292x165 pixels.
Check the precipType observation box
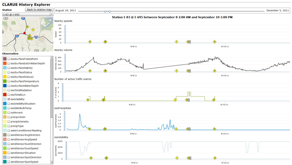pos(9,126)
